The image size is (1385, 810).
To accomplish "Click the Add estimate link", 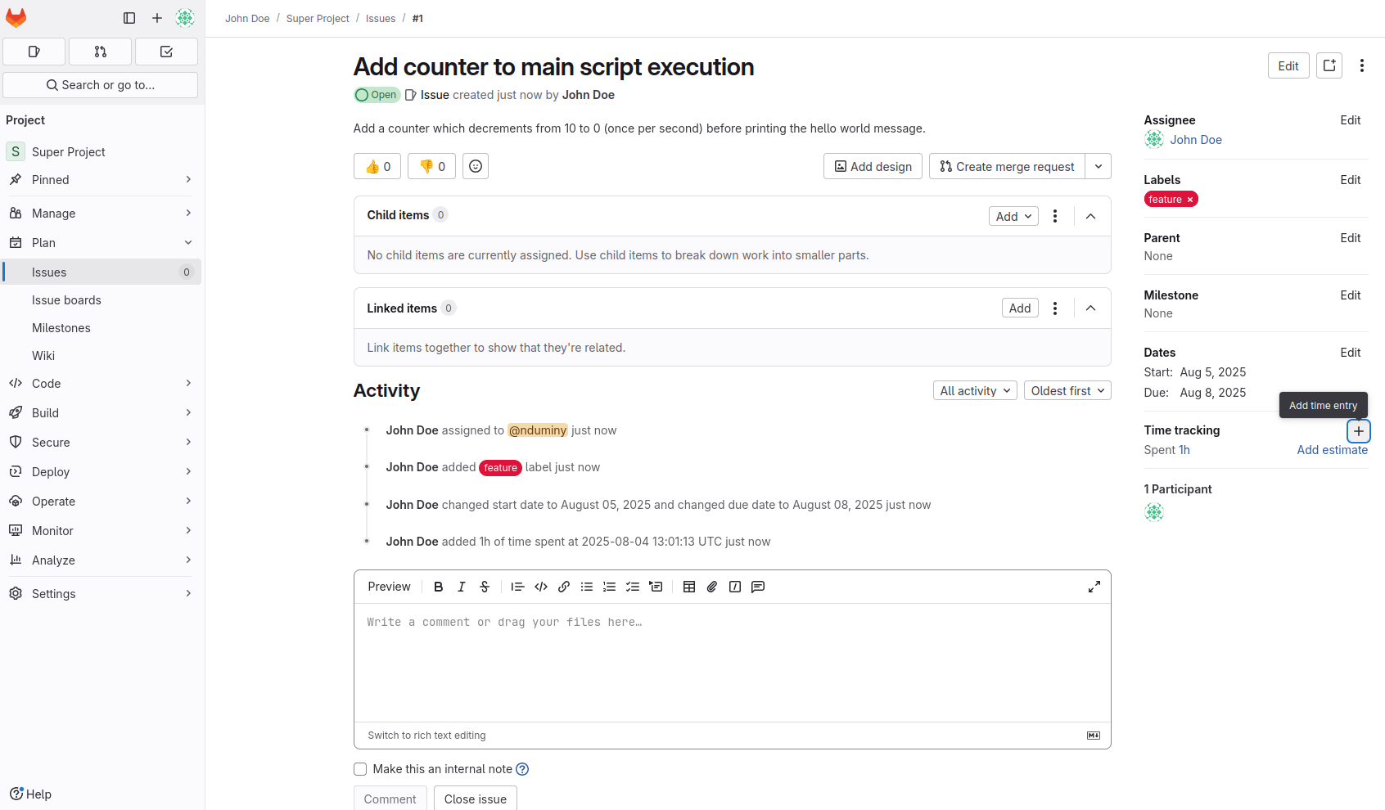I will 1333,450.
